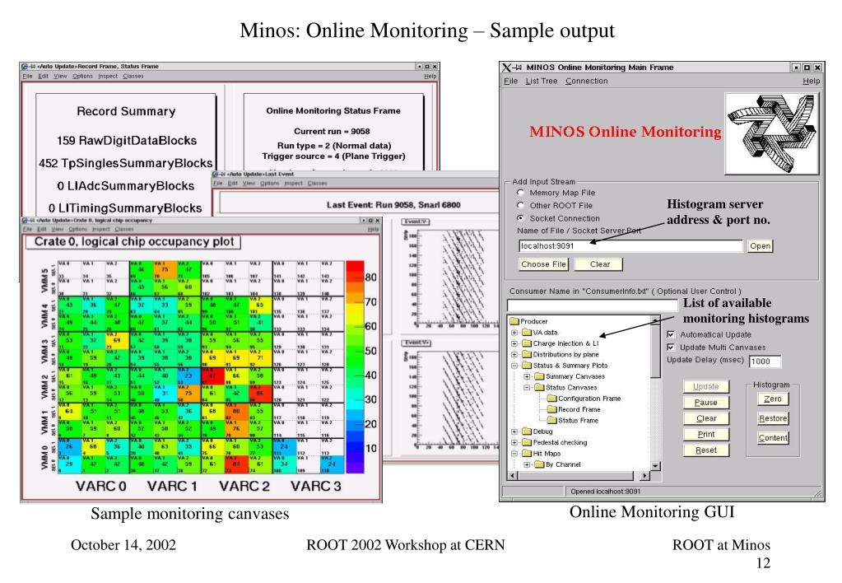Screen dimensions: 842x583
Task: Click the Record Frame folder icon in tree
Action: (552, 409)
